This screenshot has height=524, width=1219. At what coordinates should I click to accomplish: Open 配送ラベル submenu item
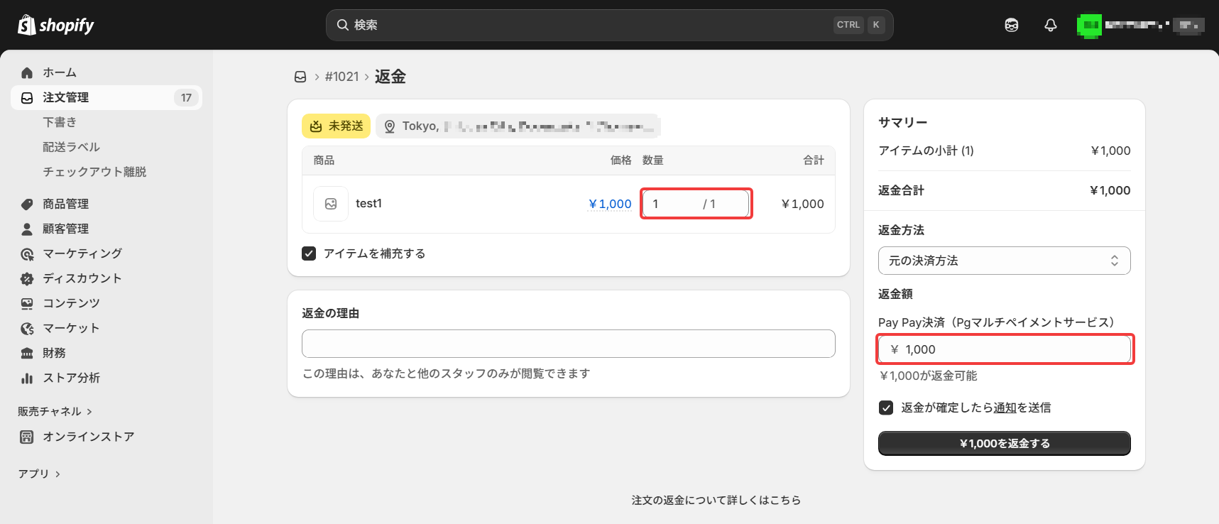[71, 147]
